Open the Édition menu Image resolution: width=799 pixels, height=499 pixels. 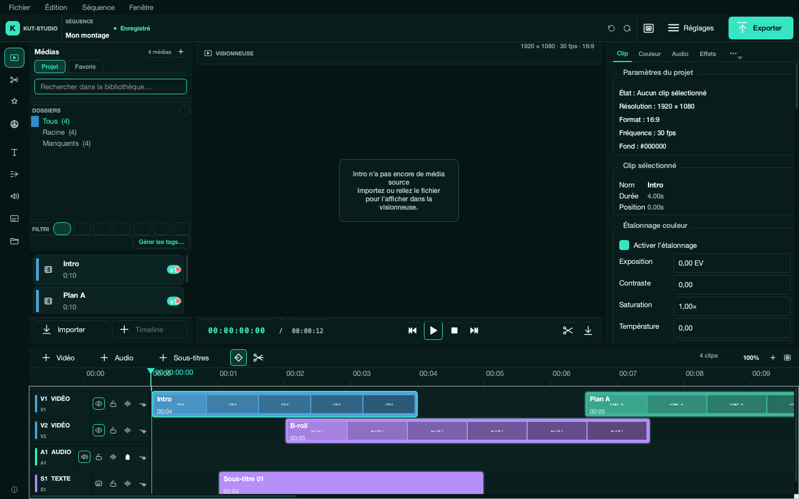click(x=56, y=7)
